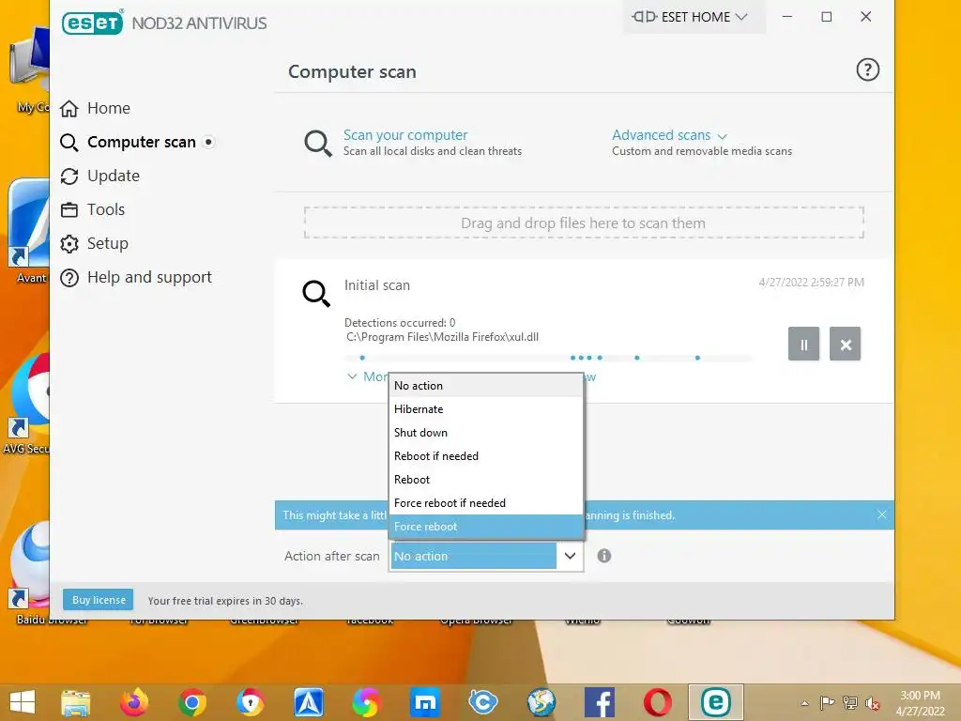Screen dimensions: 961x721
Task: Maximize the ESET window
Action: (826, 17)
